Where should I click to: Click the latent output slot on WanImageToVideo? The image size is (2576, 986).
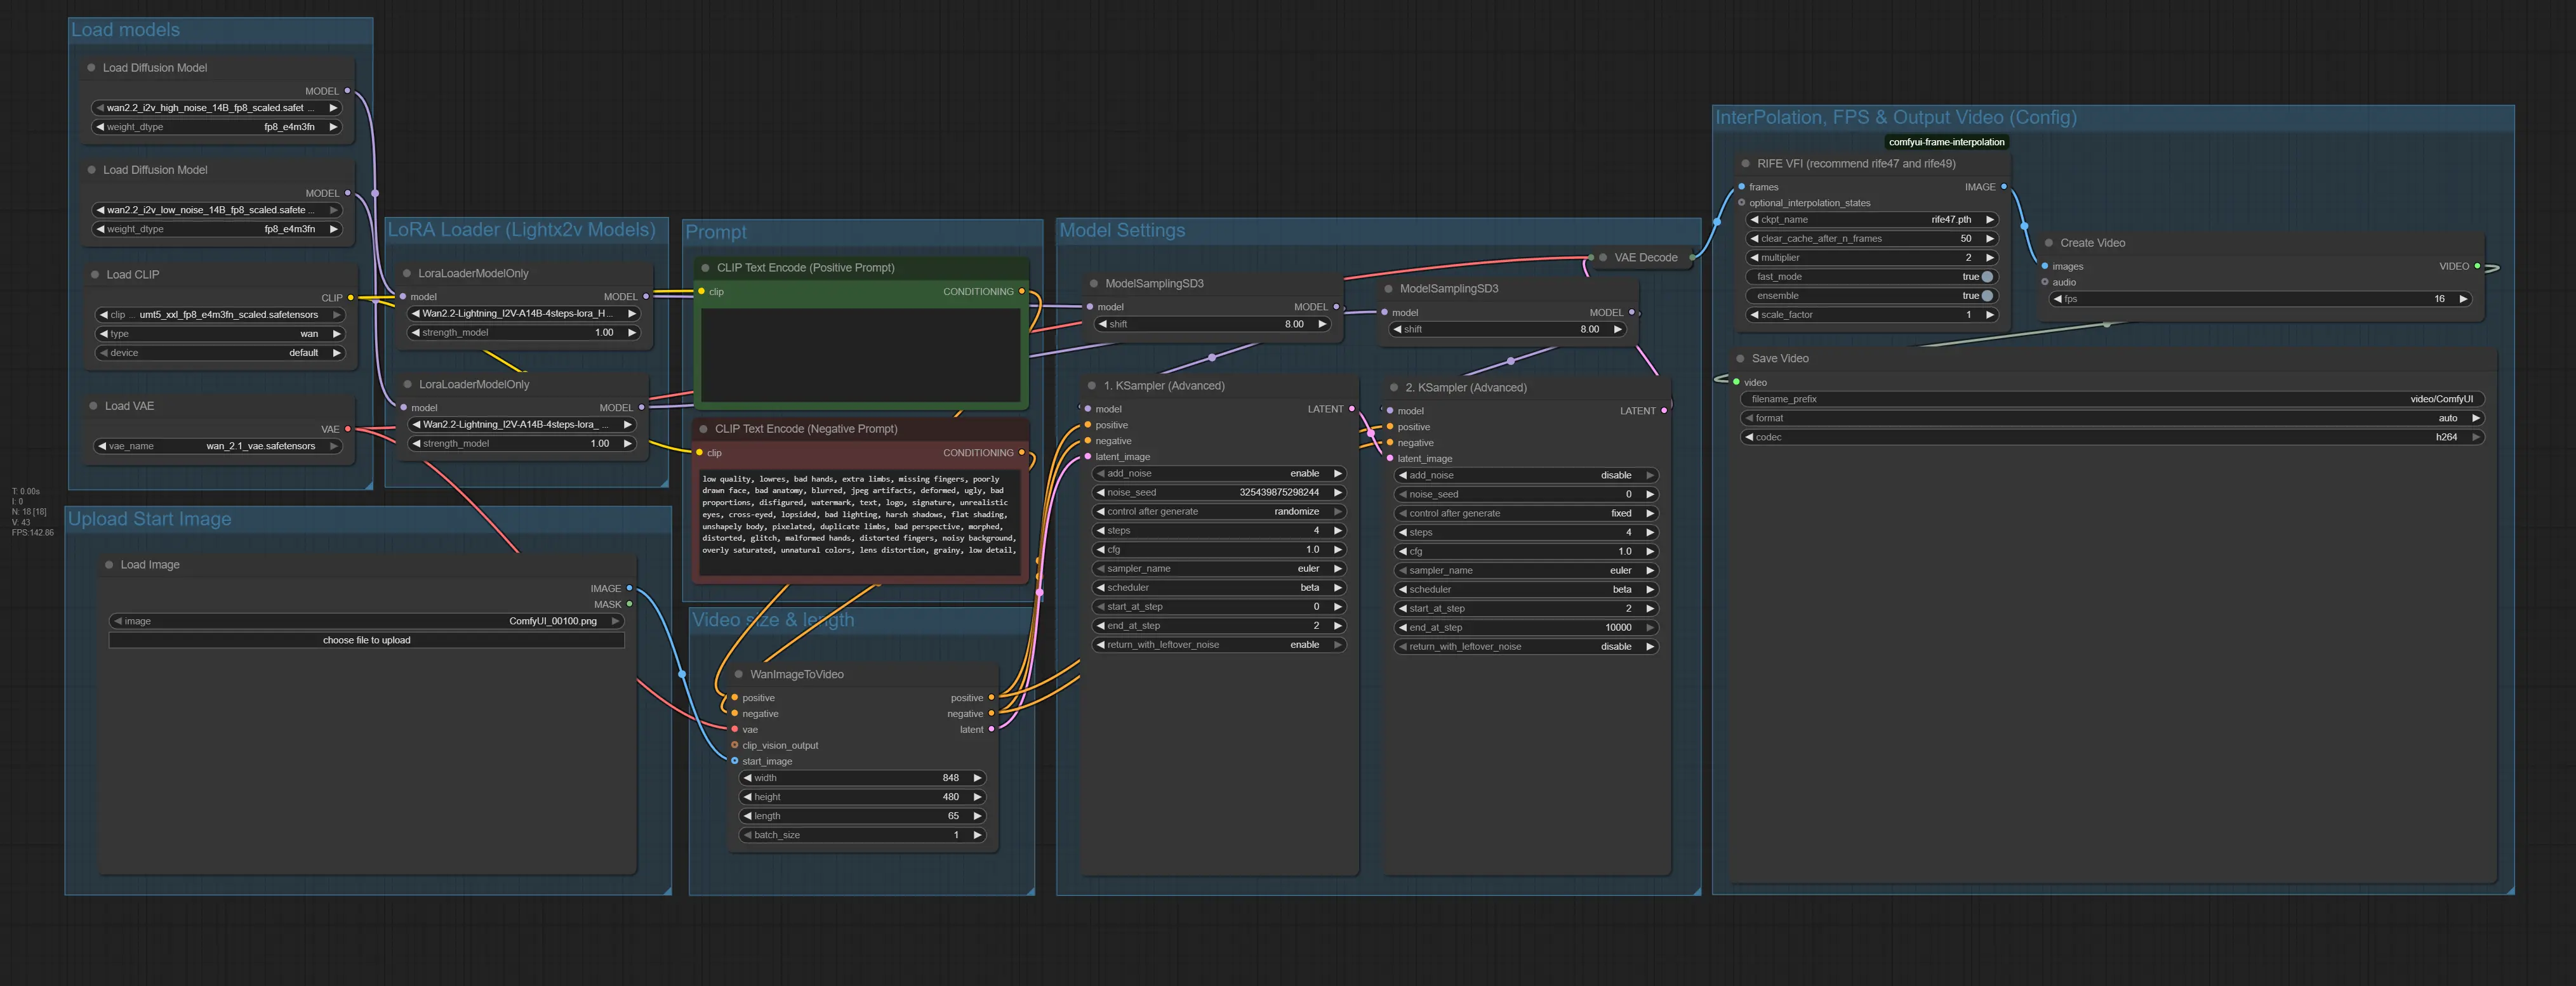[991, 730]
